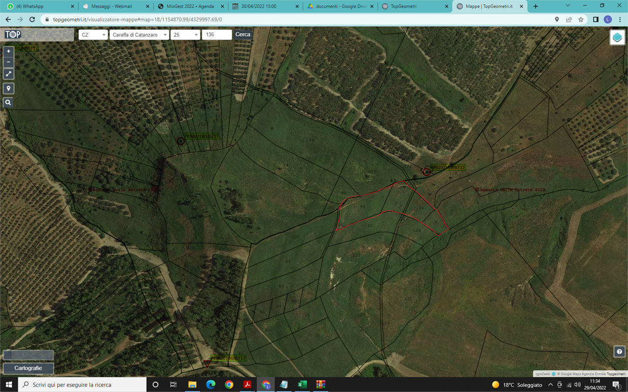Click the parcel number field showing 136
Viewport: 628px width, 392px height.
pyautogui.click(x=216, y=35)
